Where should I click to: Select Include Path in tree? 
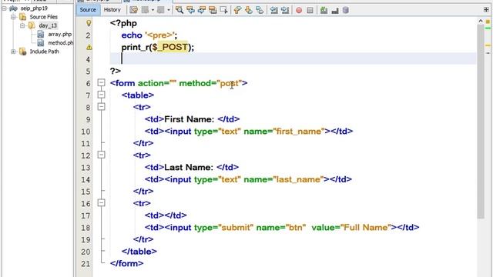coord(45,52)
